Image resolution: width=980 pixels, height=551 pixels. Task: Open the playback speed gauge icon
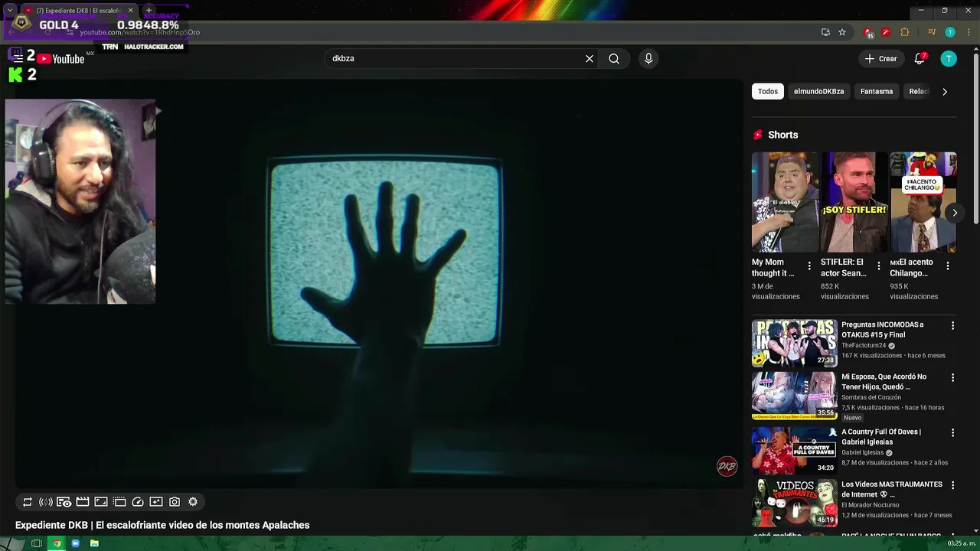[x=138, y=502]
